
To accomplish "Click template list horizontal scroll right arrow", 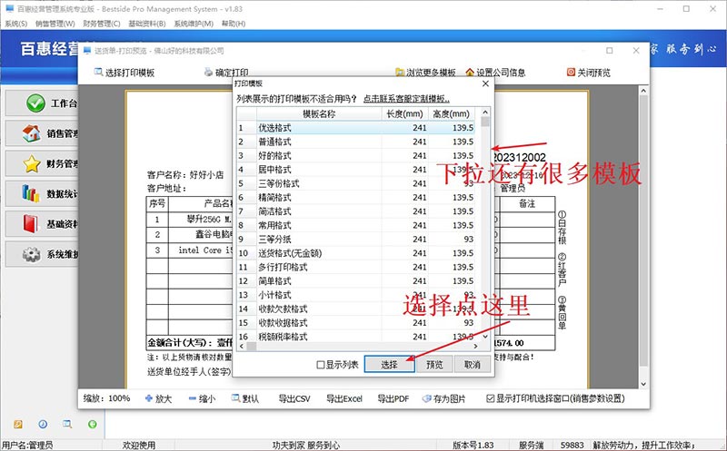I will (x=475, y=346).
